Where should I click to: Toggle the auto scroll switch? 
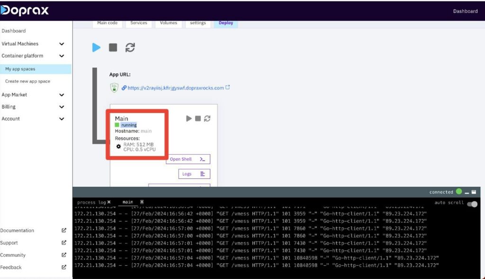[x=472, y=204]
